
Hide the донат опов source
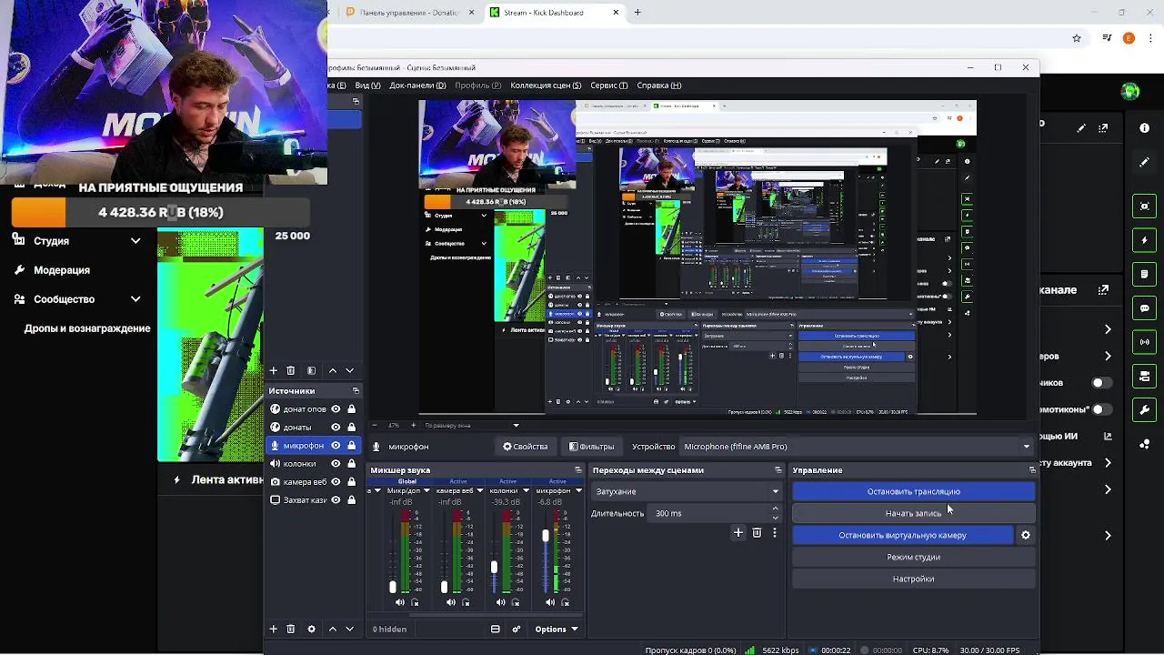tap(336, 409)
